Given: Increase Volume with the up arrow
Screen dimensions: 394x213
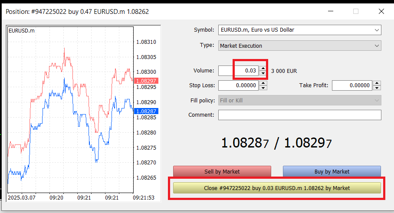Looking at the screenshot, I should (x=263, y=68).
